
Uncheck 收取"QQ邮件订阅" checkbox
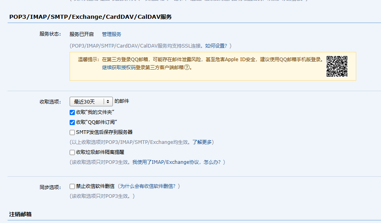(x=72, y=122)
